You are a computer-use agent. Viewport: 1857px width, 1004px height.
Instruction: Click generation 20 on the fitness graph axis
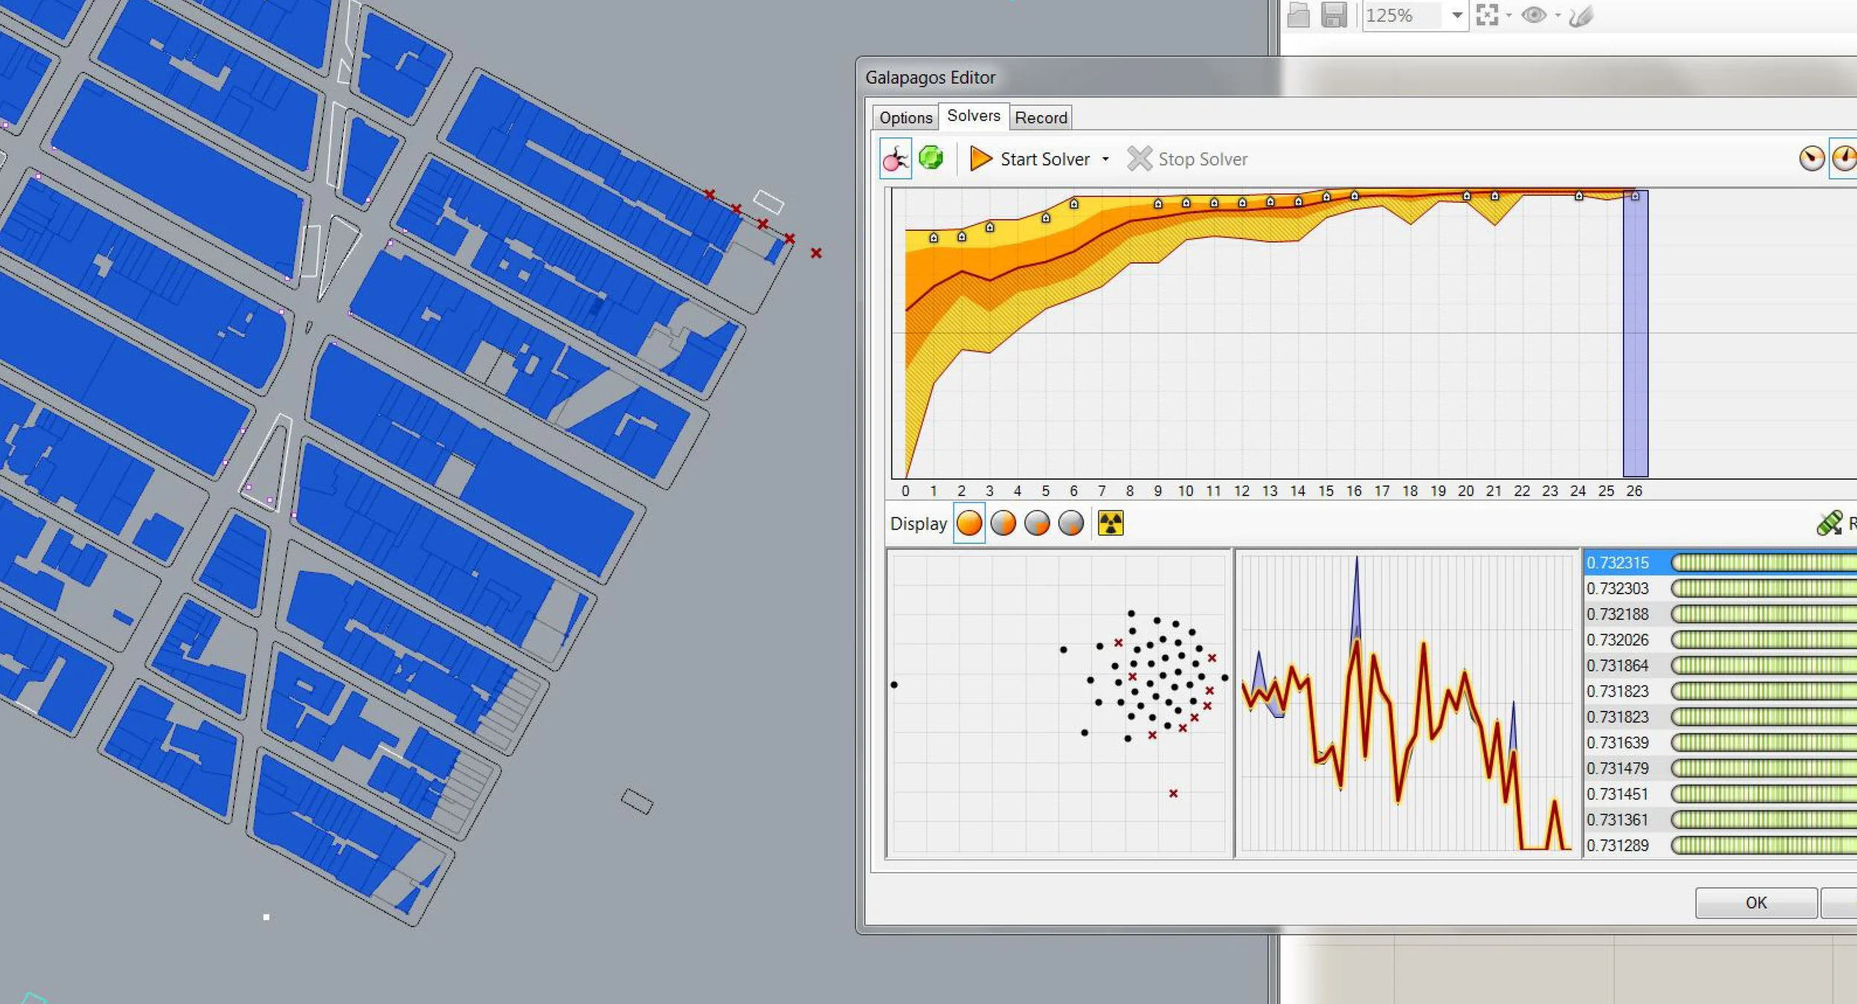[1466, 491]
